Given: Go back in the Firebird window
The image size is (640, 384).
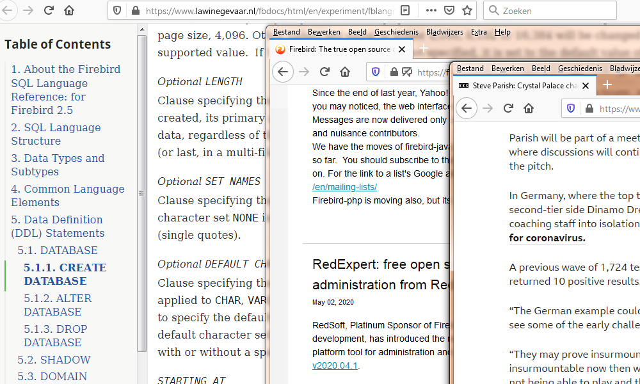Looking at the screenshot, I should click(282, 72).
